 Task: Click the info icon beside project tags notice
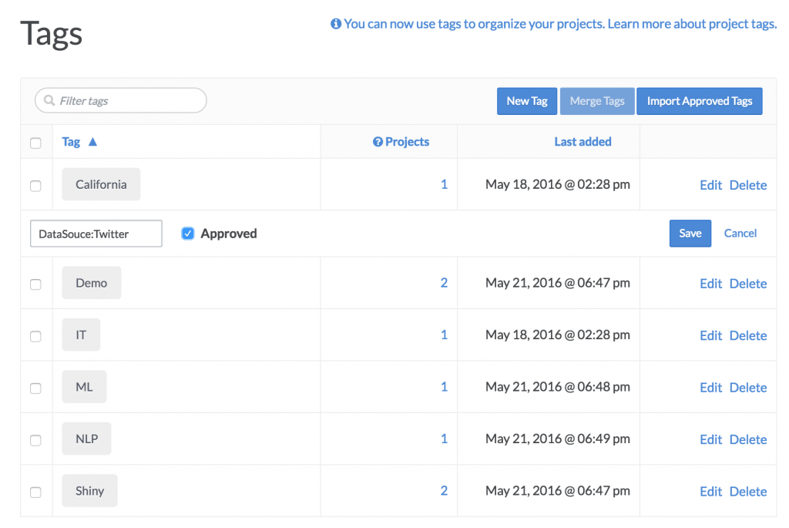(x=336, y=24)
